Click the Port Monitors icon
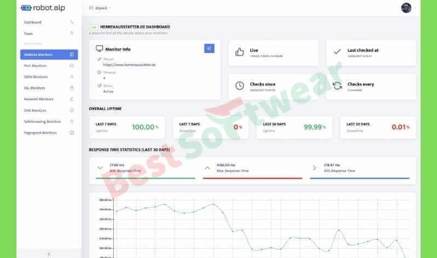The width and height of the screenshot is (437, 258). tap(72, 66)
